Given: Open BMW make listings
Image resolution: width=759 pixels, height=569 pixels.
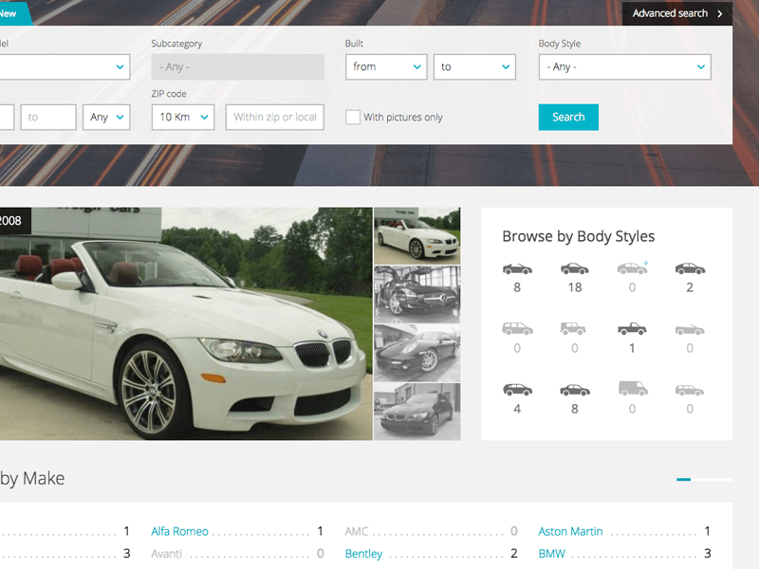Looking at the screenshot, I should [x=552, y=554].
